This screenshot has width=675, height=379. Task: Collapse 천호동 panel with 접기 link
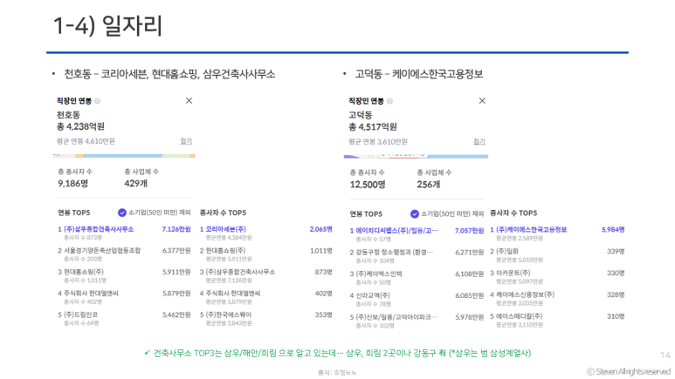(x=186, y=141)
